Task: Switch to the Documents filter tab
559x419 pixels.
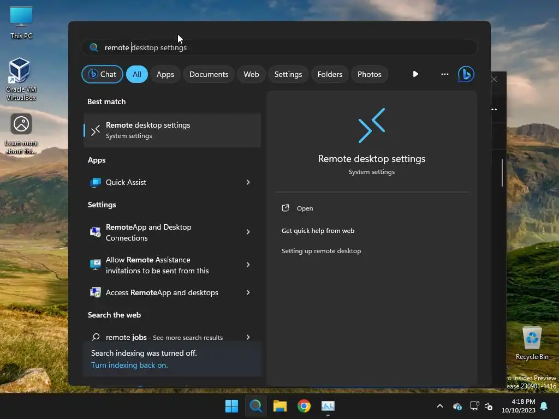Action: click(209, 74)
